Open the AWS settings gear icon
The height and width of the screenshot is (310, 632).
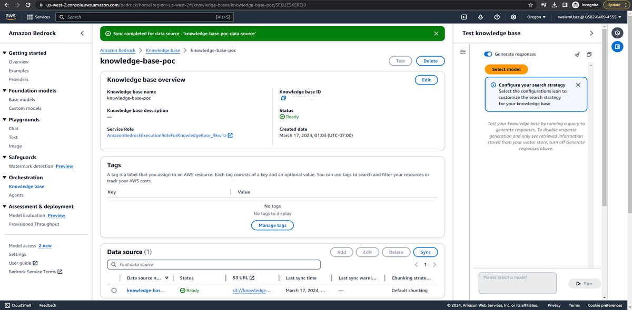click(513, 17)
